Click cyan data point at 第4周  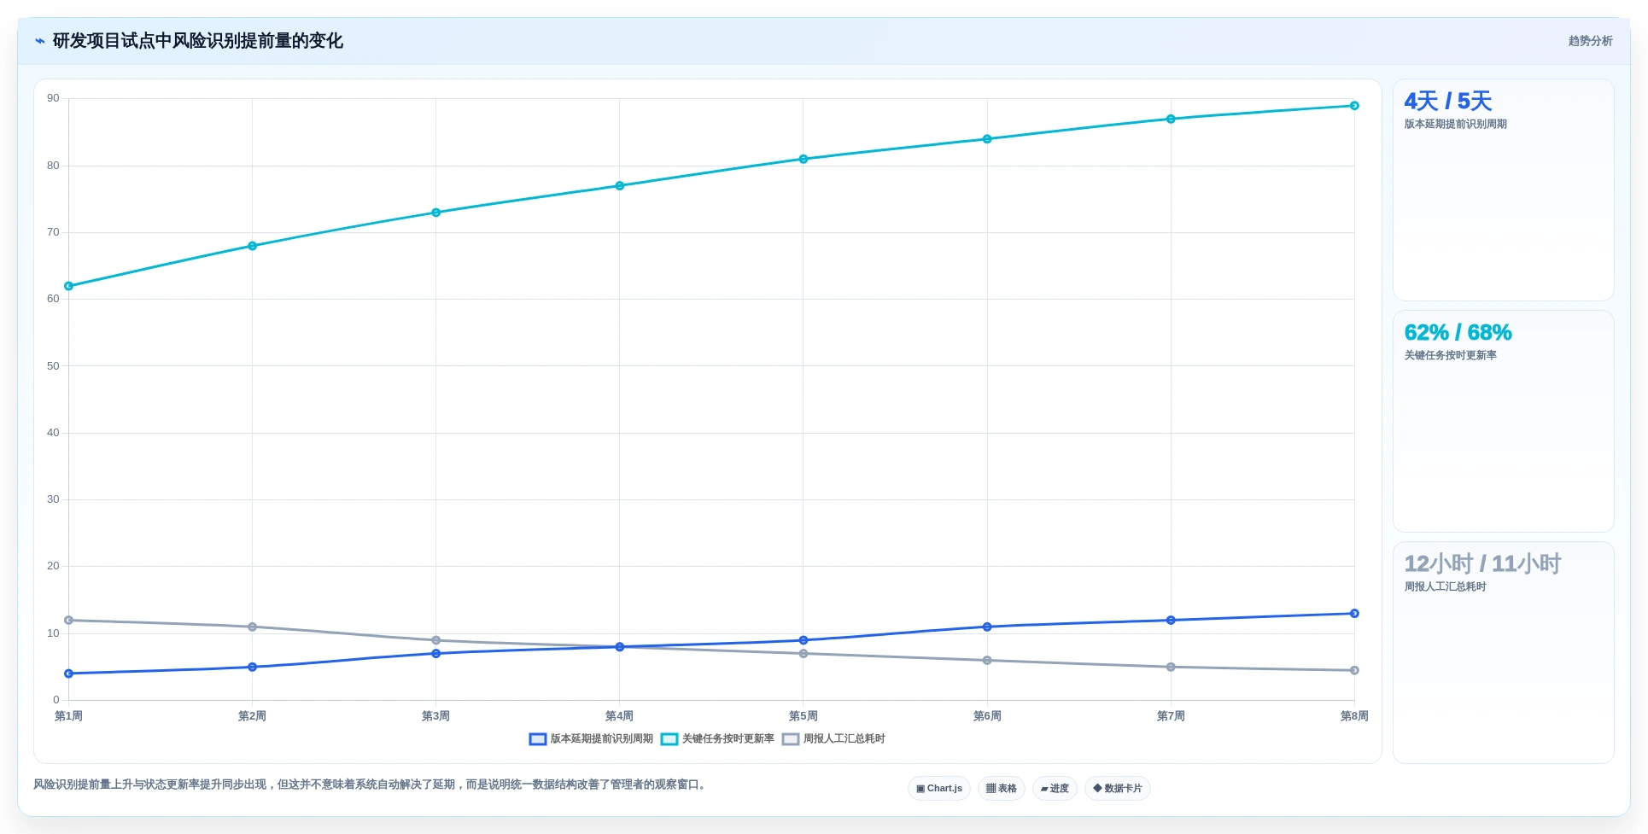pyautogui.click(x=620, y=186)
